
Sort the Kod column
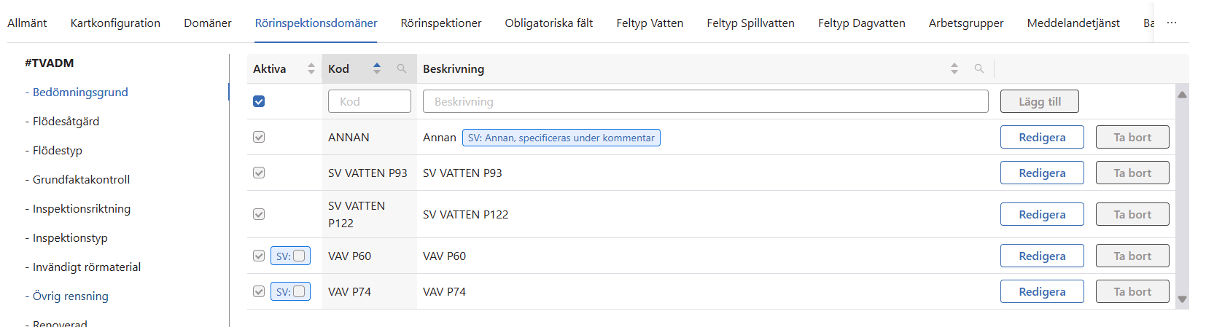coord(377,68)
